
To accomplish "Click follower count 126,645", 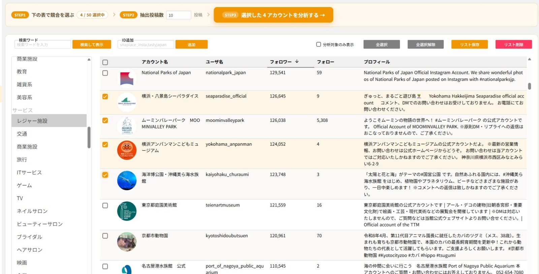I will point(278,96).
